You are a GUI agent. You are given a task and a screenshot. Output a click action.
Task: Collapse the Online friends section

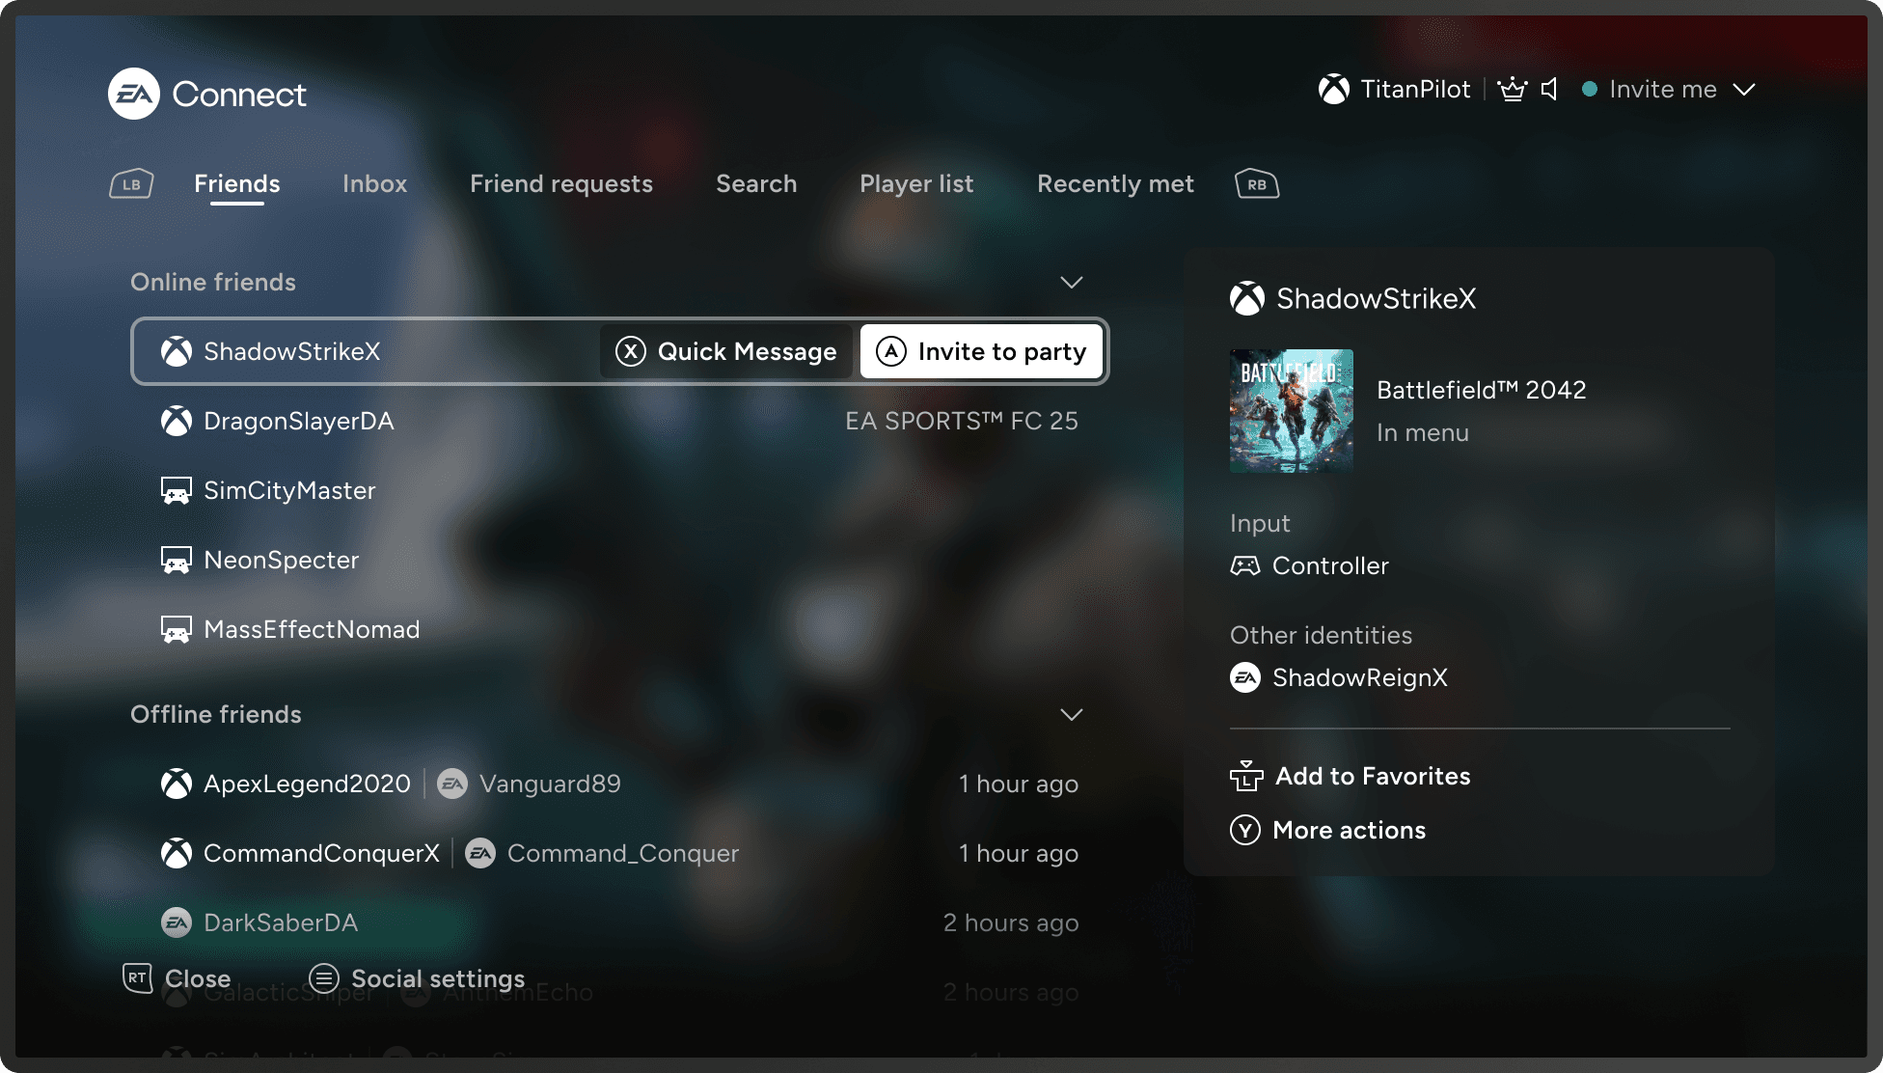pos(1072,282)
